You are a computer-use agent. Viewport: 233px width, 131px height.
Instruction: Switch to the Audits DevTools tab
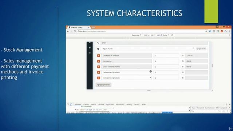point(144,104)
